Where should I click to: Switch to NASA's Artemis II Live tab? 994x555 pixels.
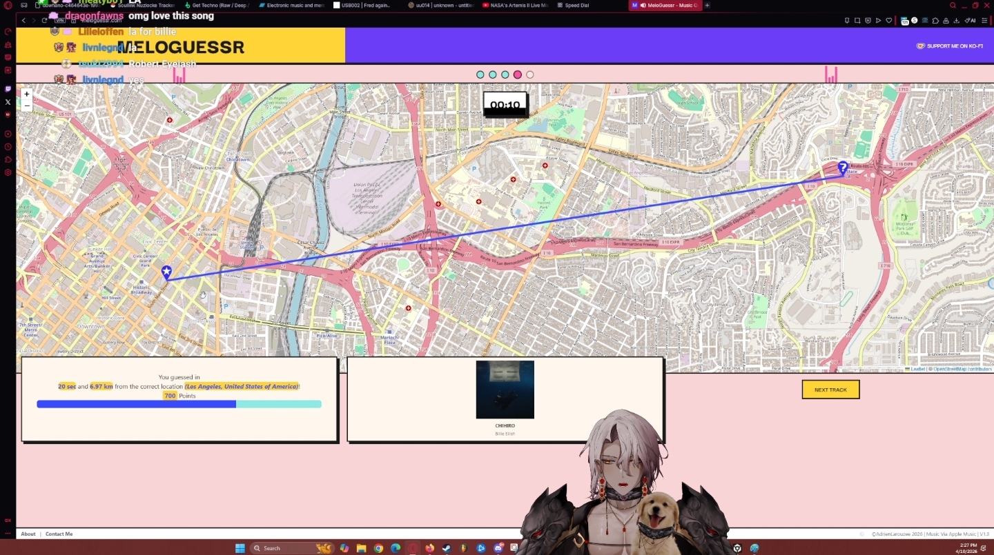click(x=516, y=6)
